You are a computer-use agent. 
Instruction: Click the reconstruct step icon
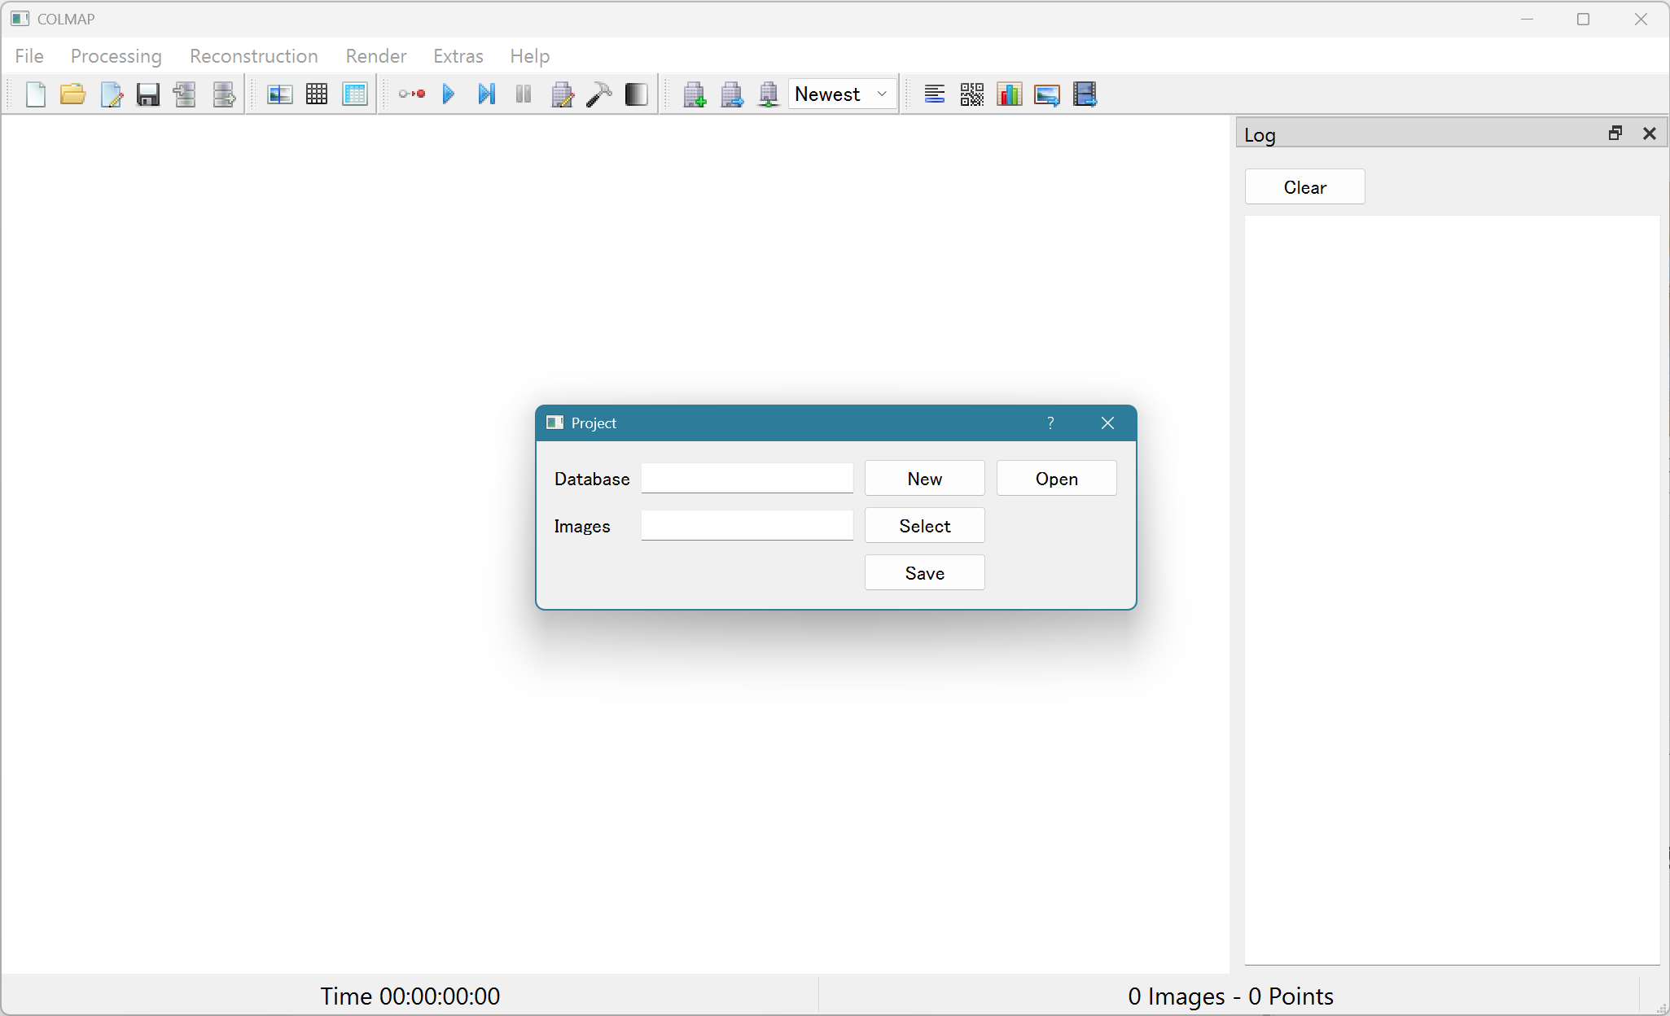pyautogui.click(x=486, y=94)
